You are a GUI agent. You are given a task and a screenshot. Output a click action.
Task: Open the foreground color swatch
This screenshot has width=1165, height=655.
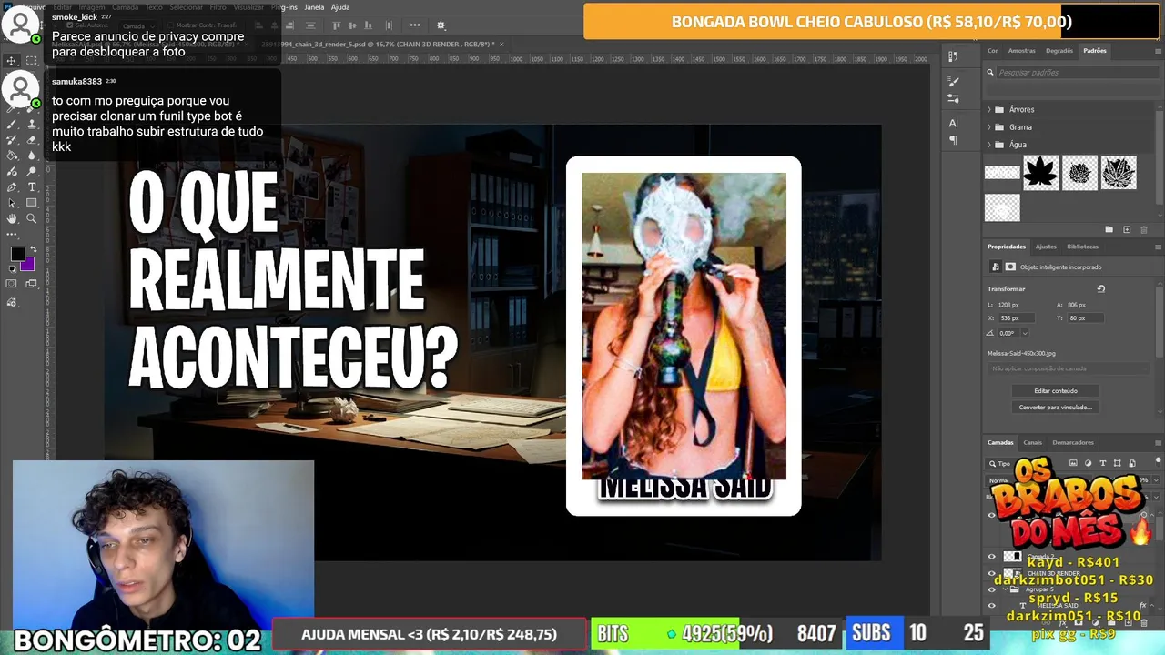click(x=17, y=254)
